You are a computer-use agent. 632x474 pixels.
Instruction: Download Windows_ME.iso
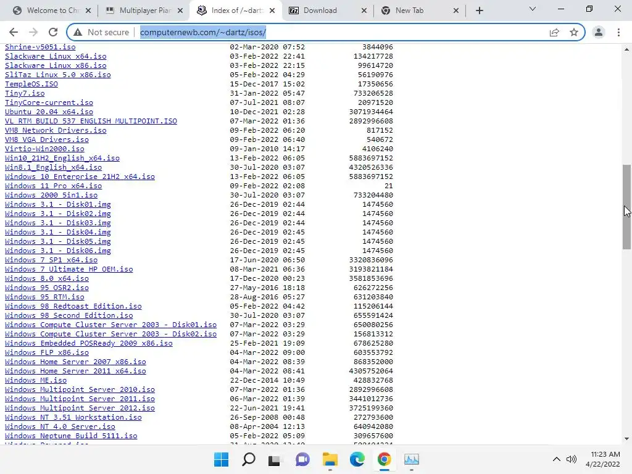tap(36, 380)
